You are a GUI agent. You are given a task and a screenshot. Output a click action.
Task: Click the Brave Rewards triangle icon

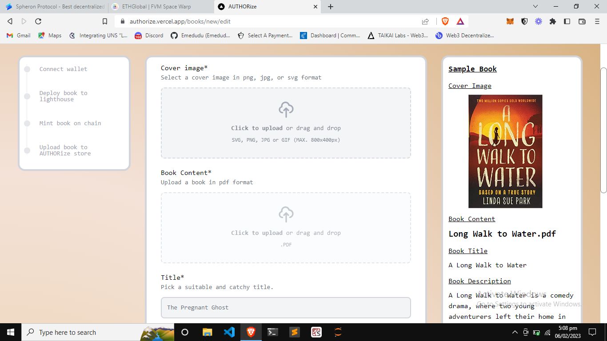(x=460, y=21)
